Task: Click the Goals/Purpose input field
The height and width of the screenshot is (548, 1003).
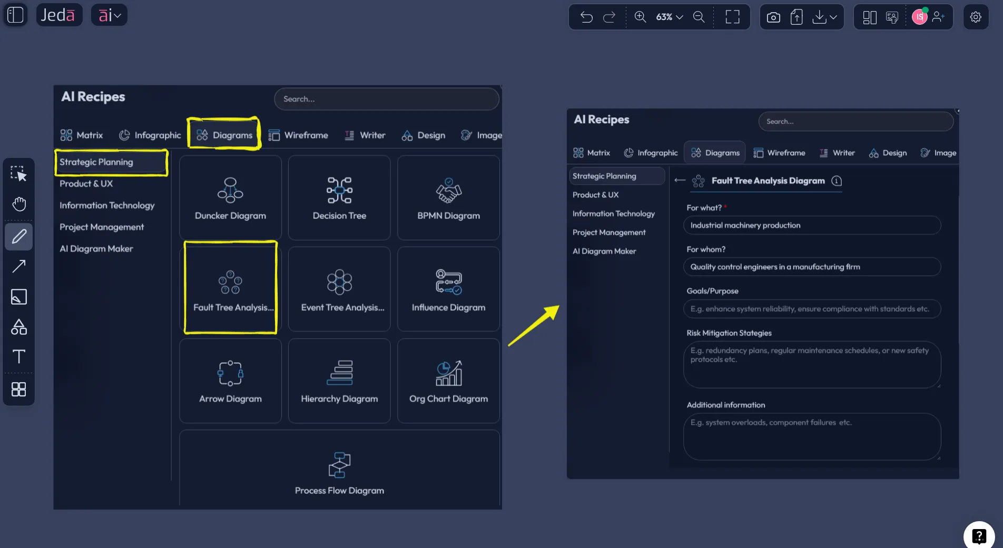Action: (812, 309)
